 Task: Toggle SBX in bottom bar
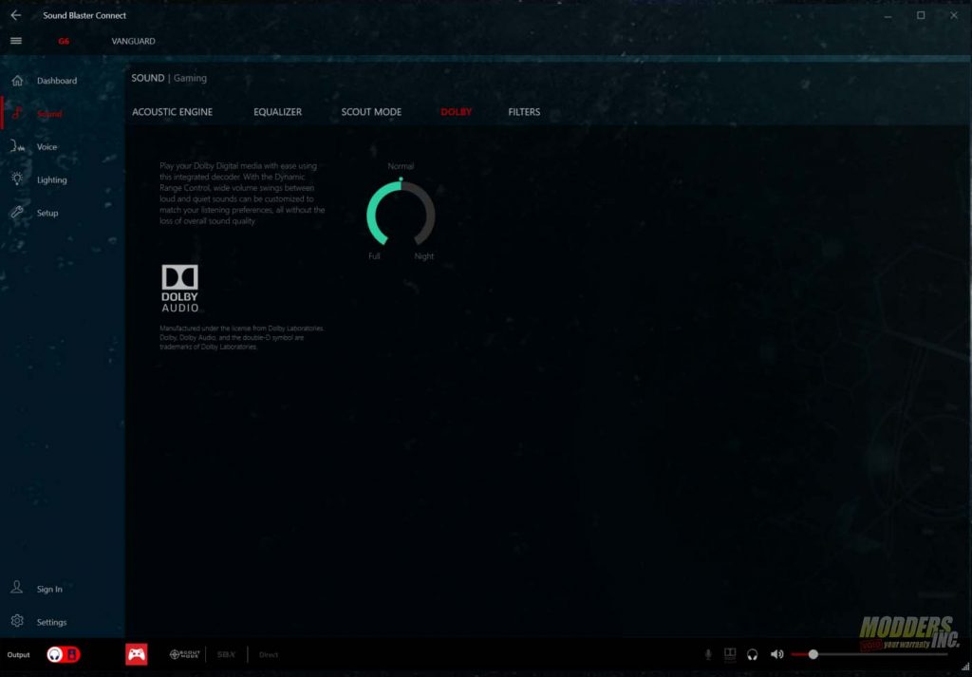(x=226, y=654)
